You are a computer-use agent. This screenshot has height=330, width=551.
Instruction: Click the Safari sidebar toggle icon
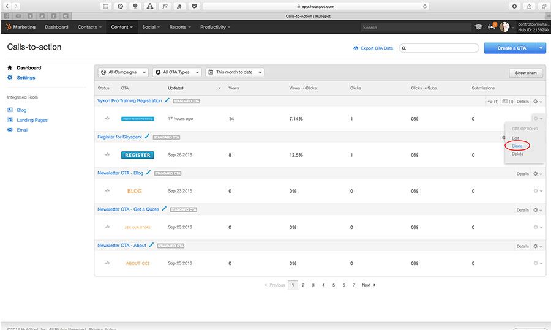(x=105, y=6)
